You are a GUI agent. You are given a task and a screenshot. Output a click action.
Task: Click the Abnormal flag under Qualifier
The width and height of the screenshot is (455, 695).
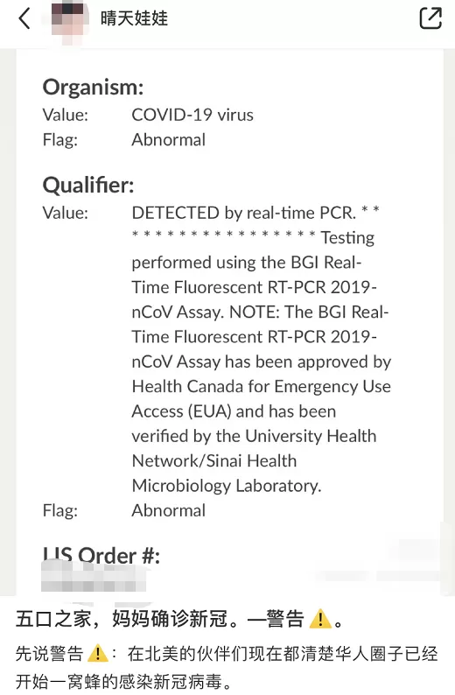(168, 510)
